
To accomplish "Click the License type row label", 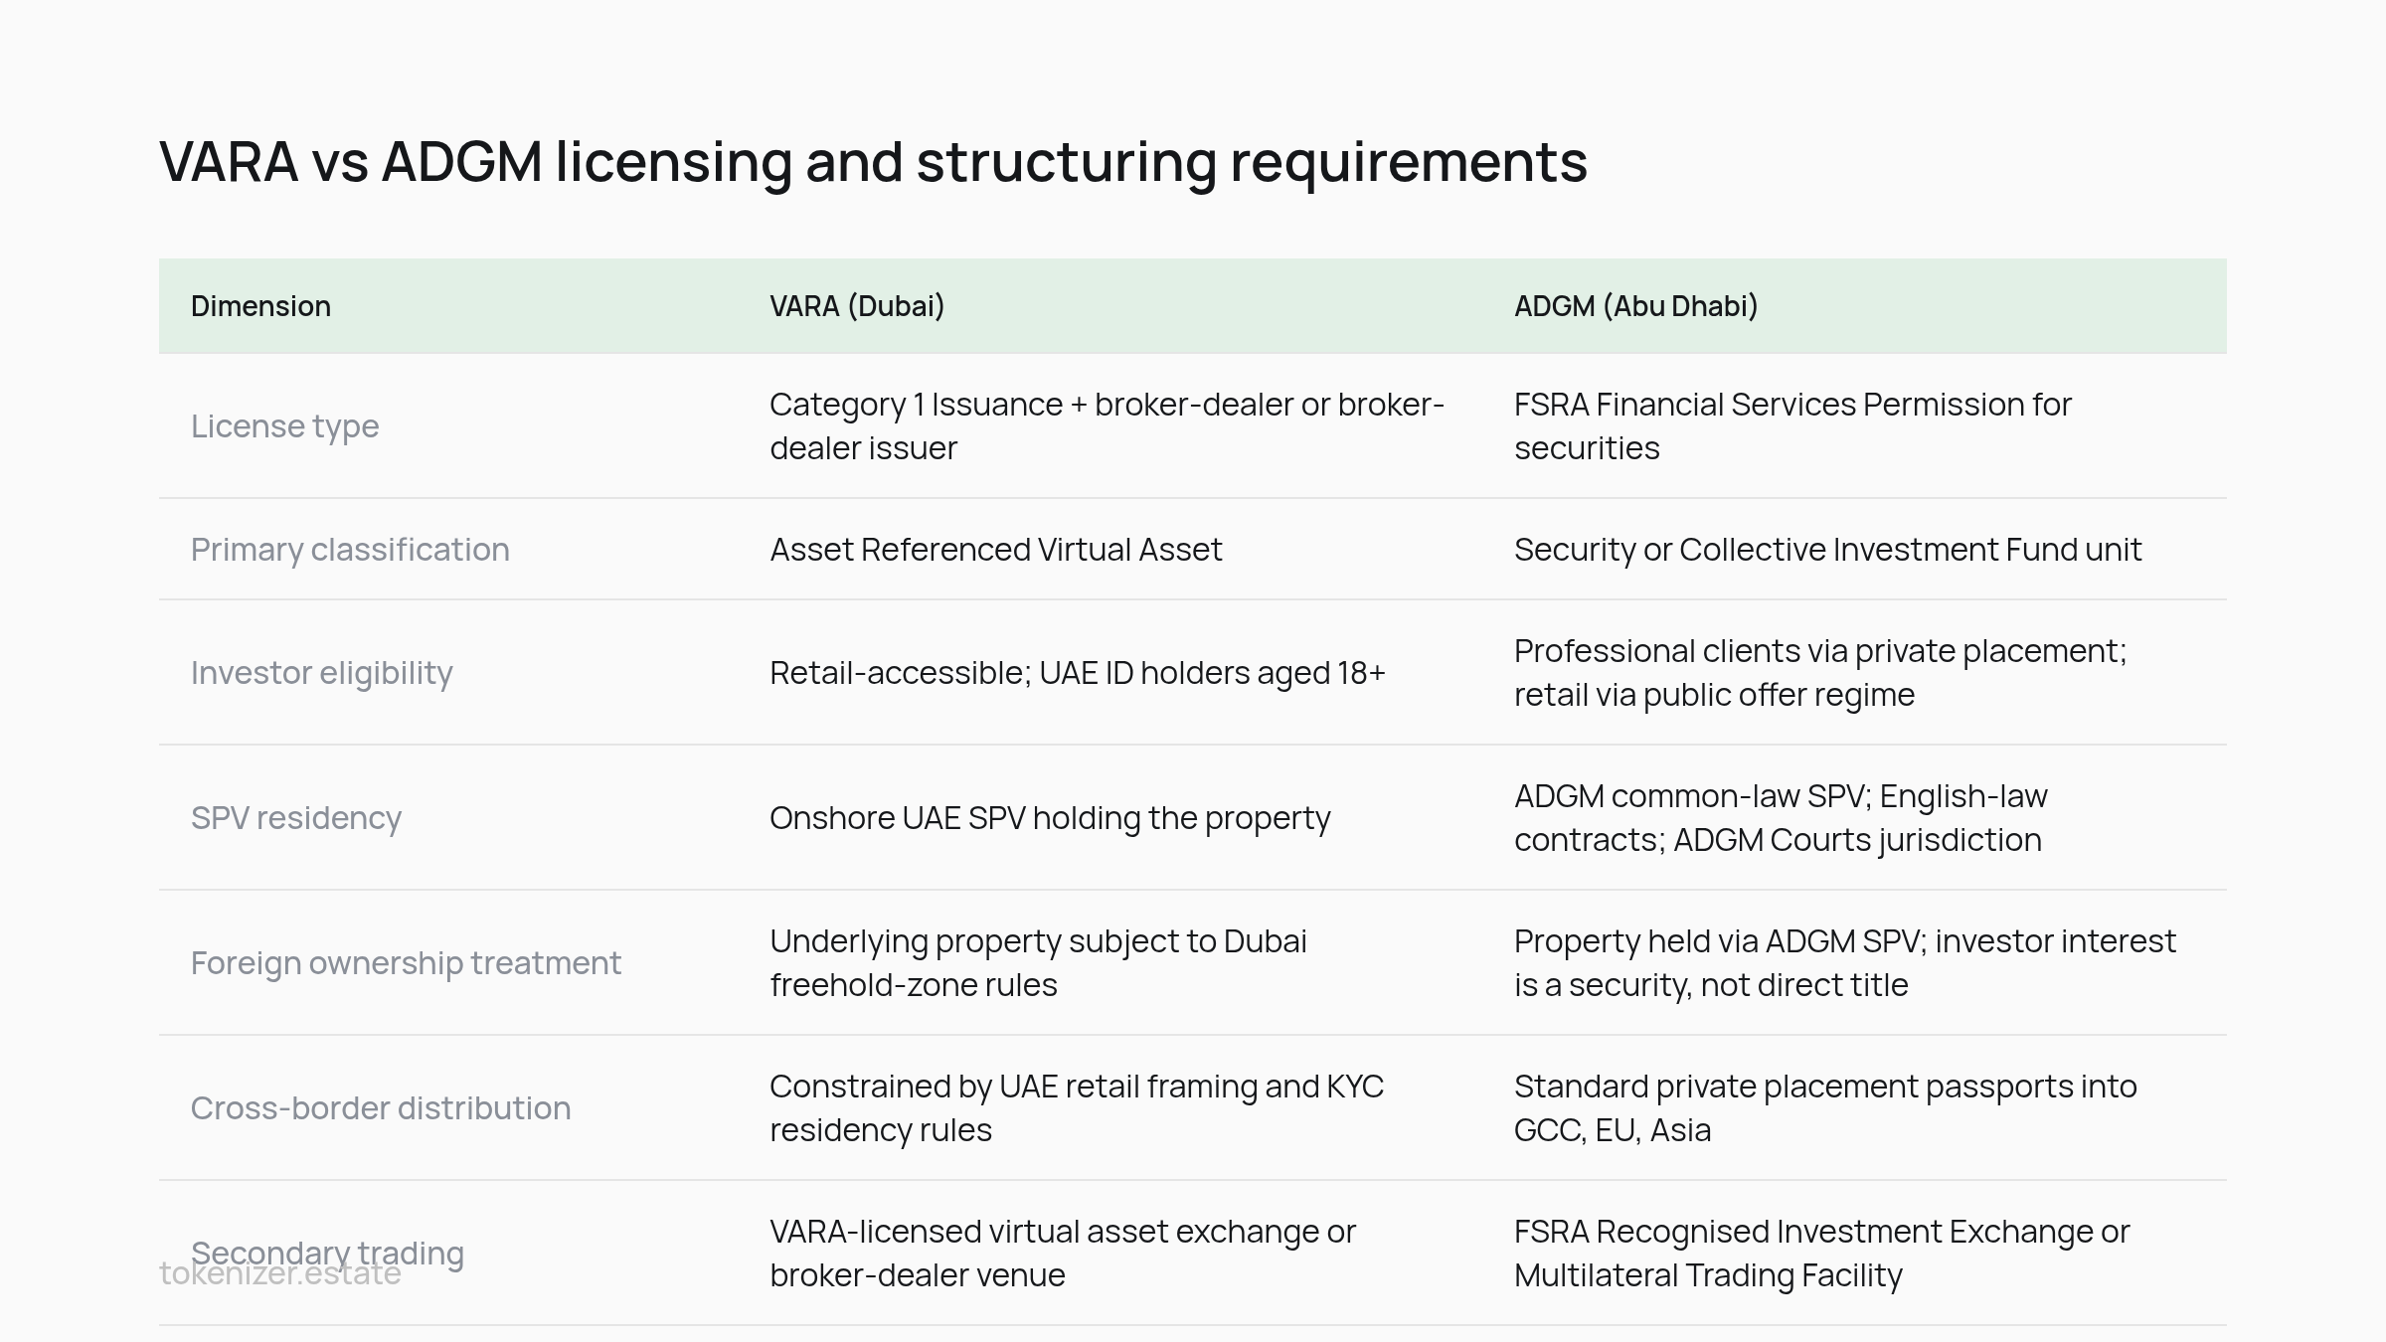I will pyautogui.click(x=284, y=426).
